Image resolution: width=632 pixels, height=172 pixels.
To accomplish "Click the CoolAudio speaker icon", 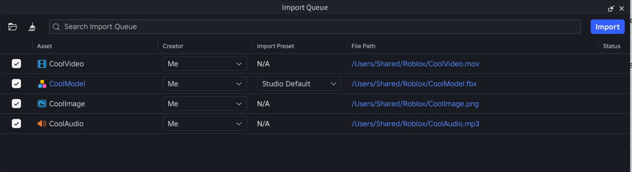I will click(42, 123).
